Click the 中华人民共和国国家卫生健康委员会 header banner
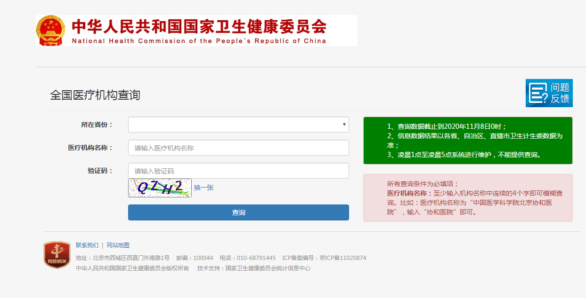This screenshot has width=586, height=298. pos(196,31)
